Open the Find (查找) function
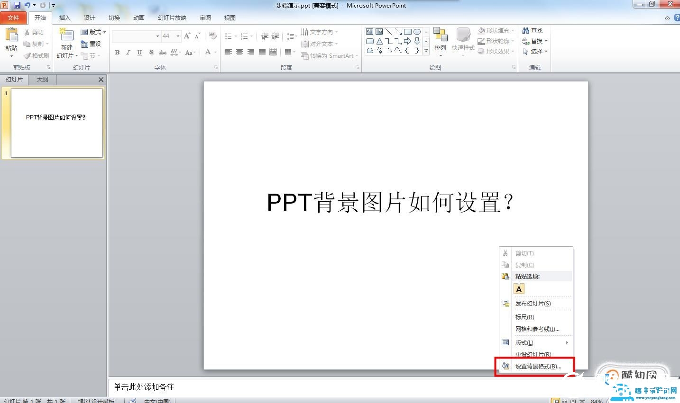Screen dimensions: 680x403 point(532,30)
